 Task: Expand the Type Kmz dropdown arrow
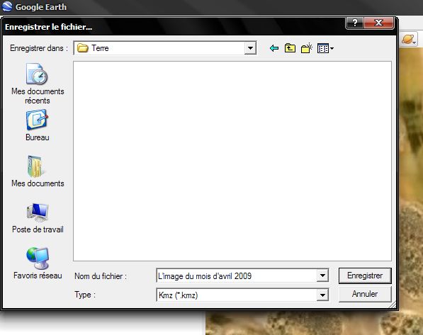pos(322,295)
